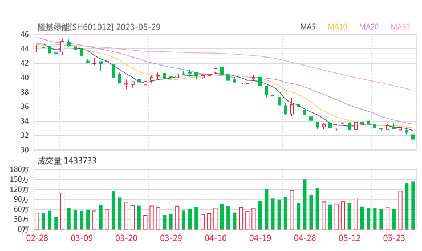Click the 02-28 date axis label
Screen dimensions: 422x251
[x=37, y=238]
